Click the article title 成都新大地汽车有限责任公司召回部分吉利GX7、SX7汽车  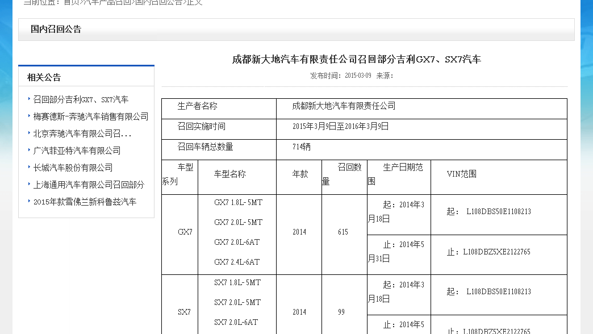(356, 60)
